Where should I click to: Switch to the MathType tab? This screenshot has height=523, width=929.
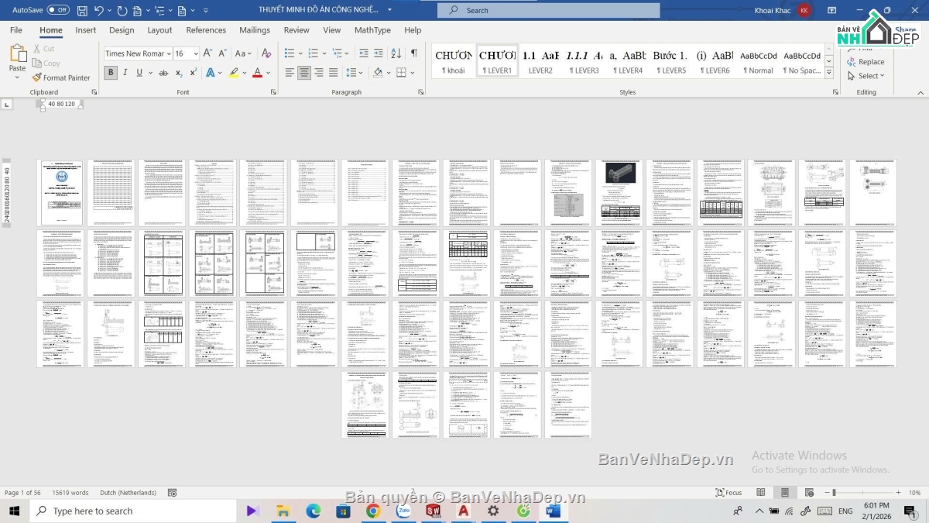[x=372, y=30]
